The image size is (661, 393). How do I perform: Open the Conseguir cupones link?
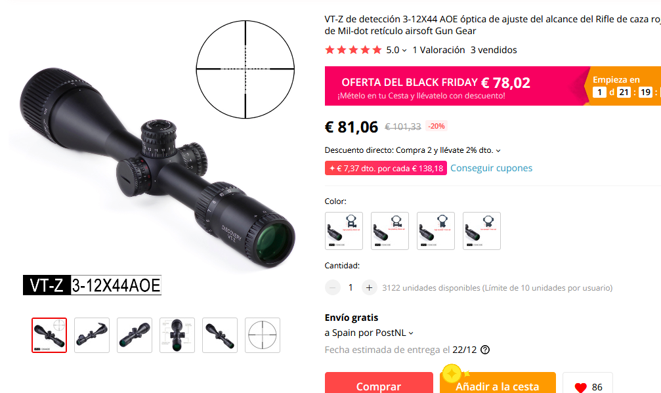[491, 168]
